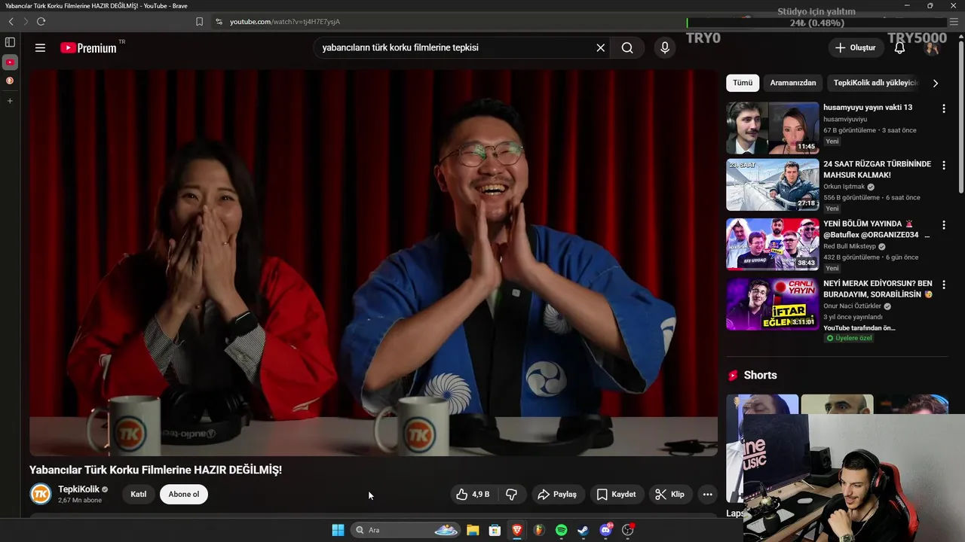Image resolution: width=965 pixels, height=542 pixels.
Task: Click the Katıl join button
Action: 139,494
